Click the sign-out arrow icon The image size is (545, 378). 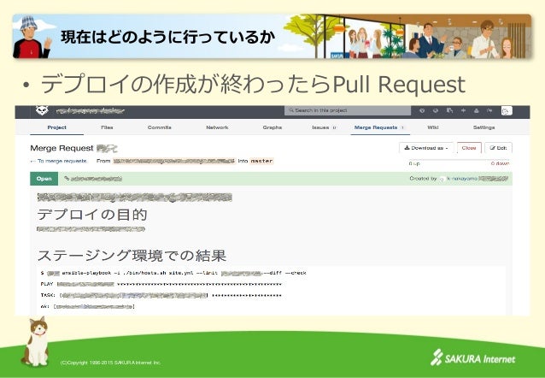tap(489, 110)
